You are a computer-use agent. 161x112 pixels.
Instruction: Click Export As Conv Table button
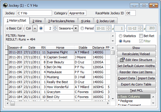(136, 84)
